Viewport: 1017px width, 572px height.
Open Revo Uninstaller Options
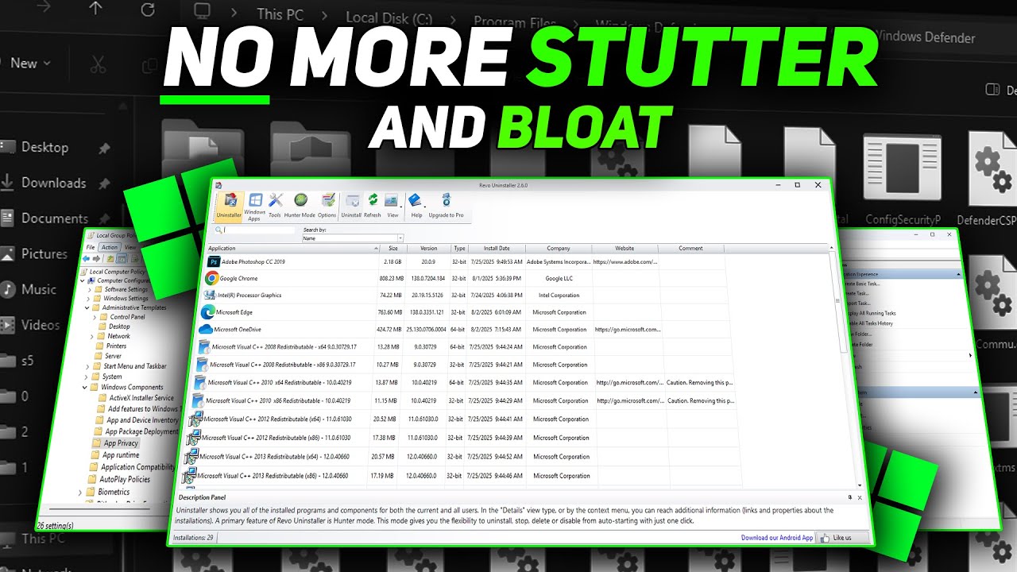tap(327, 206)
